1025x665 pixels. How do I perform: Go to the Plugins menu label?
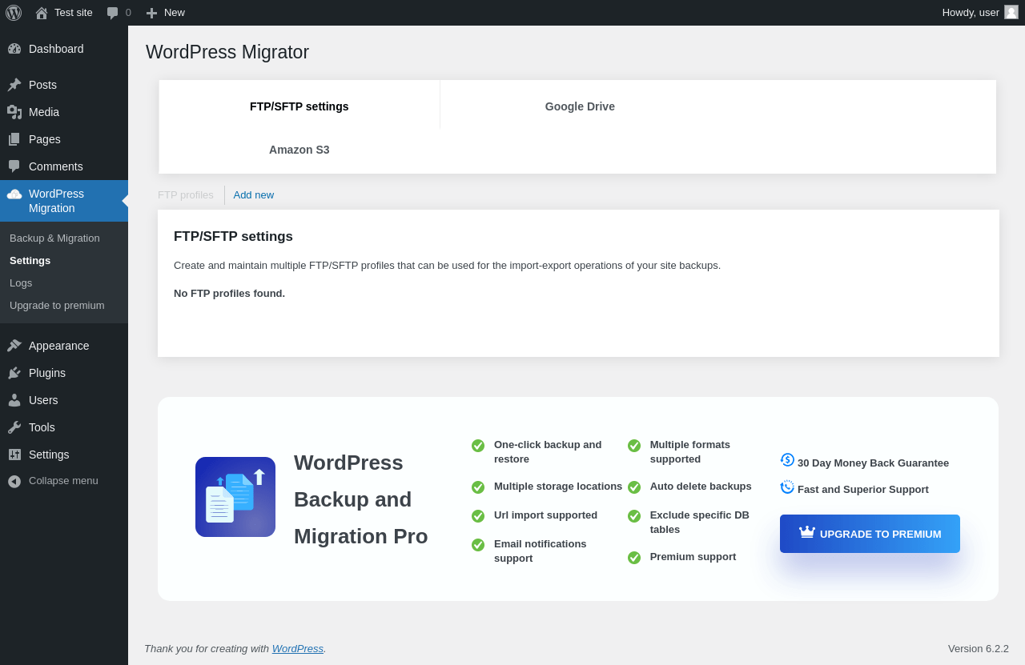(x=47, y=373)
